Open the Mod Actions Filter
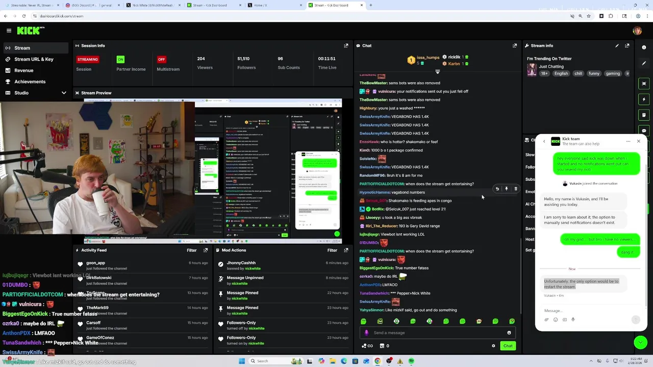This screenshot has height=367, width=653. (332, 250)
